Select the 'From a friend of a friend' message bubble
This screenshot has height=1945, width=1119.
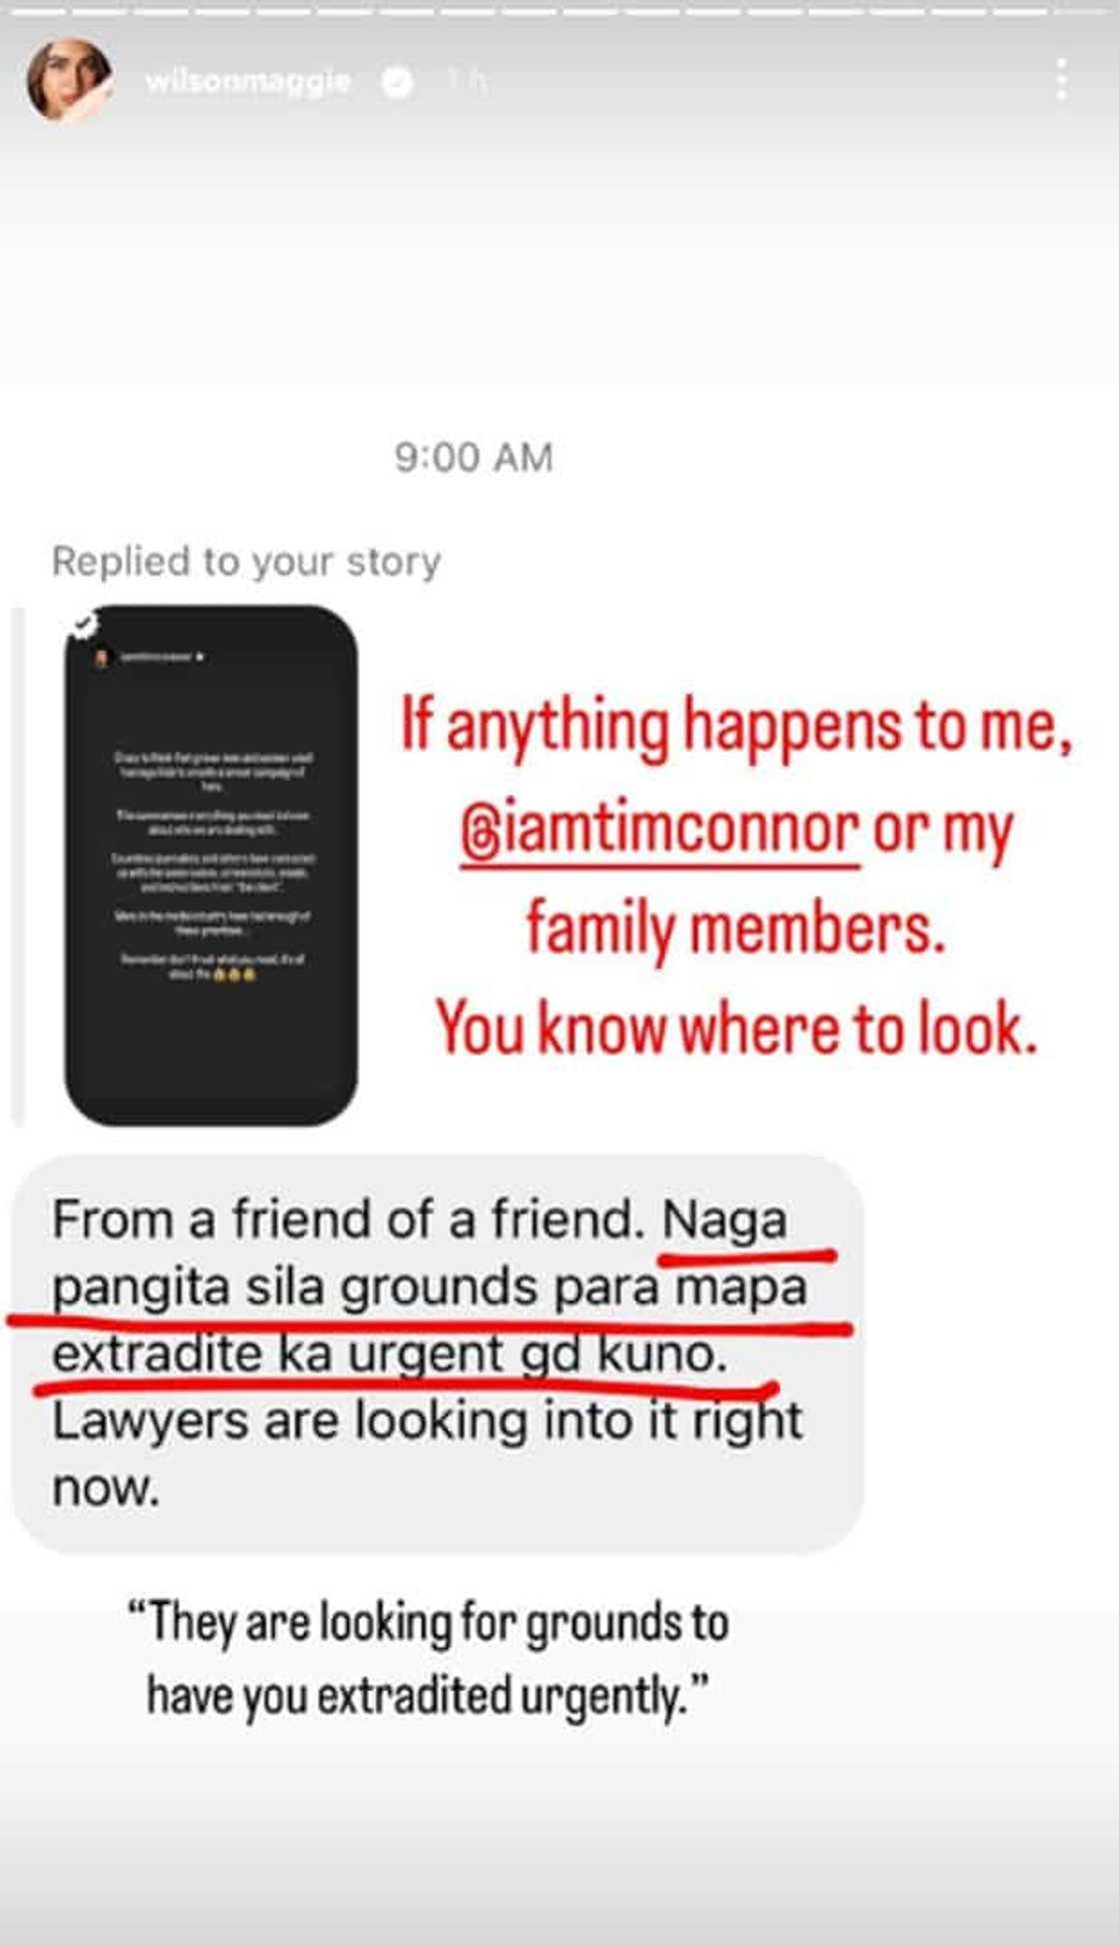437,1353
